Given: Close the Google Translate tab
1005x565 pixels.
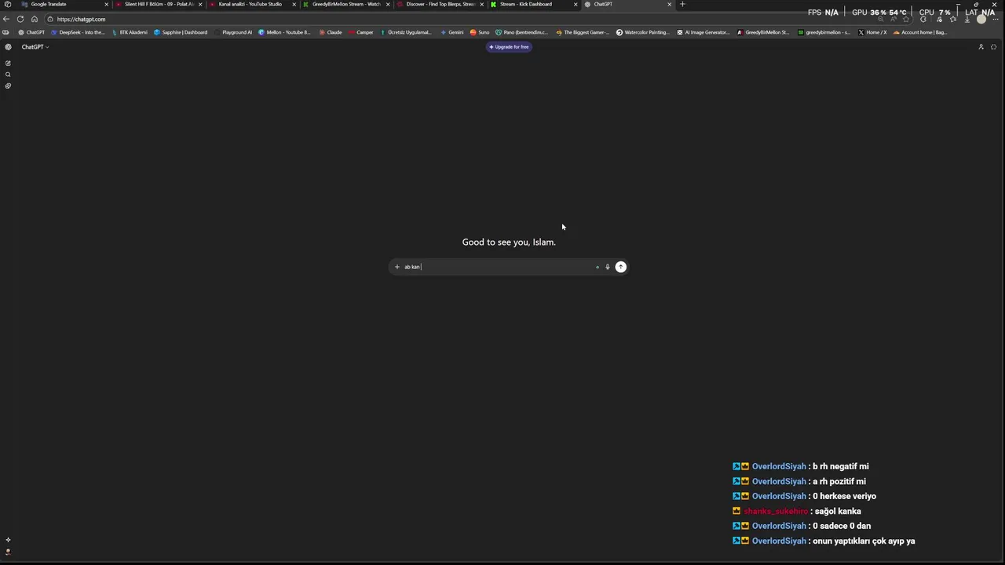Looking at the screenshot, I should (x=106, y=4).
